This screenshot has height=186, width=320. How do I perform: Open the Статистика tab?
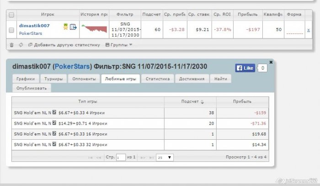[x=158, y=79]
